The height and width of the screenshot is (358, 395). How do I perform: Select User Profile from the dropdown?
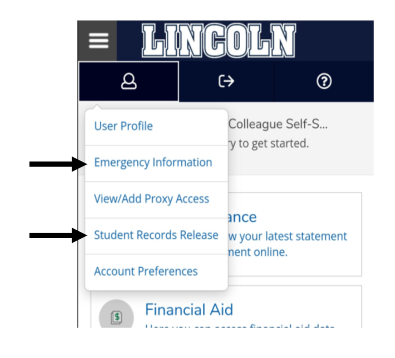point(123,126)
